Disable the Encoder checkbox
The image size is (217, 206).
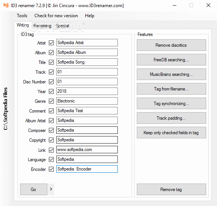pyautogui.click(x=51, y=169)
